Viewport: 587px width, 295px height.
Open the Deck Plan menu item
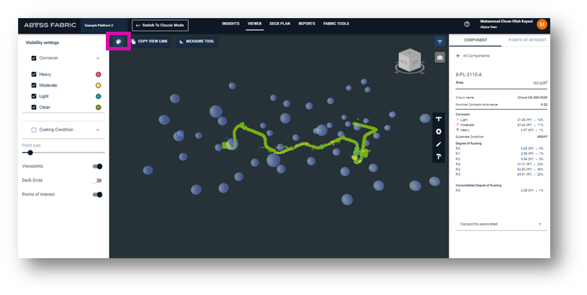280,24
